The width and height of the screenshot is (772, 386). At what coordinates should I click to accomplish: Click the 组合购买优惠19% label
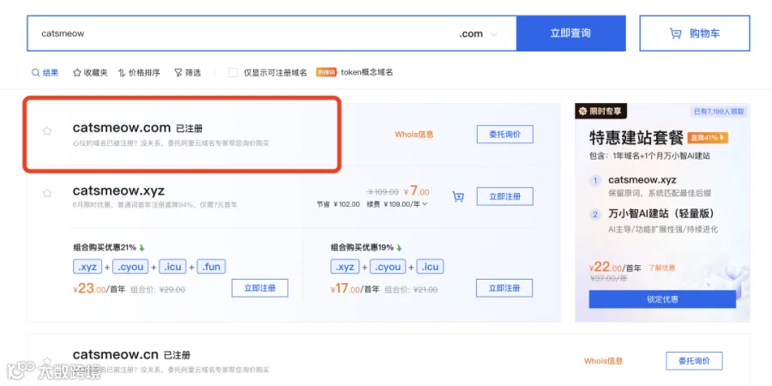click(361, 248)
